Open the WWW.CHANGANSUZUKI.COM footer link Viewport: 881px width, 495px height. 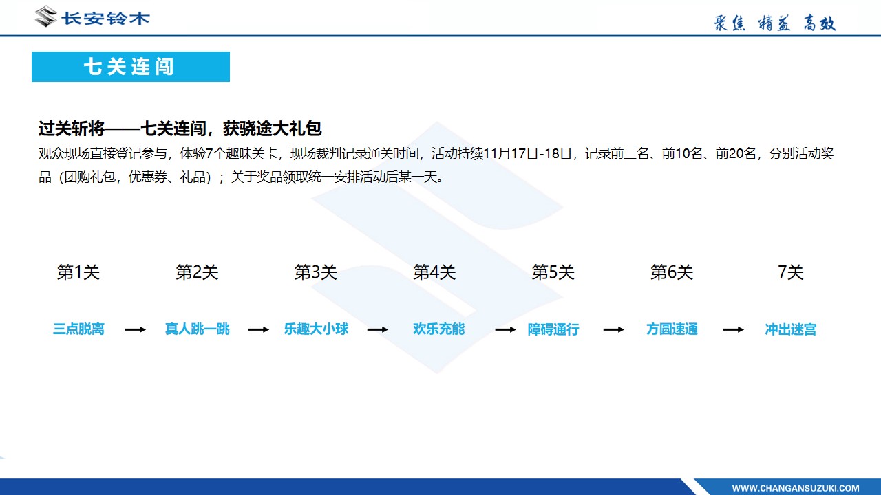[x=796, y=488]
